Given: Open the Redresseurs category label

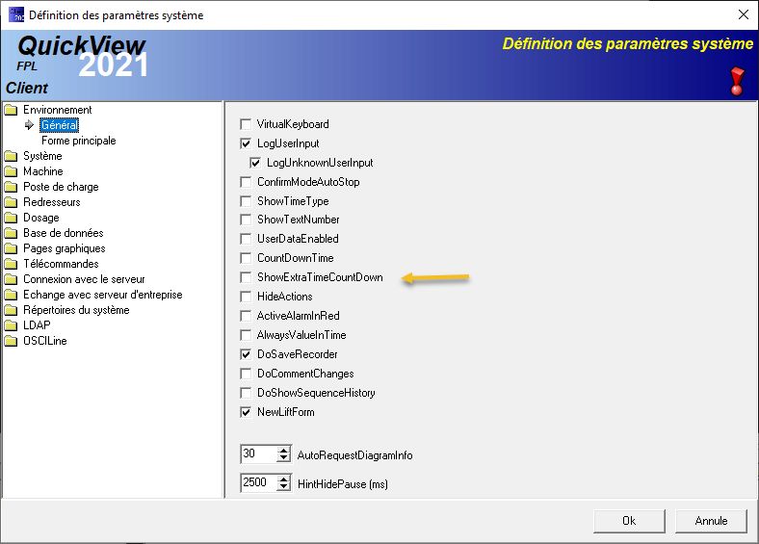Looking at the screenshot, I should click(52, 202).
